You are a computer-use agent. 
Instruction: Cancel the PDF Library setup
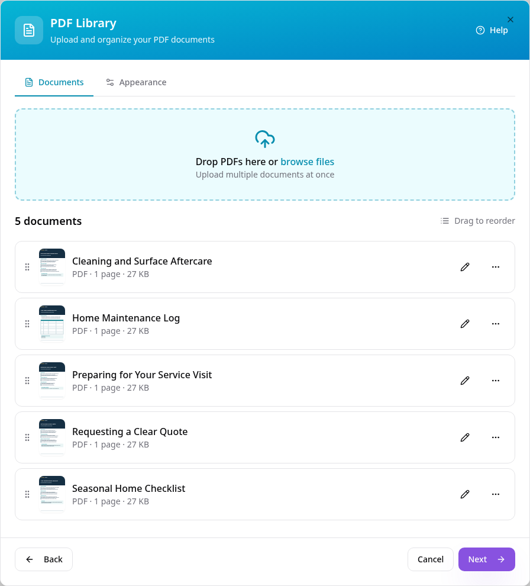click(x=430, y=559)
